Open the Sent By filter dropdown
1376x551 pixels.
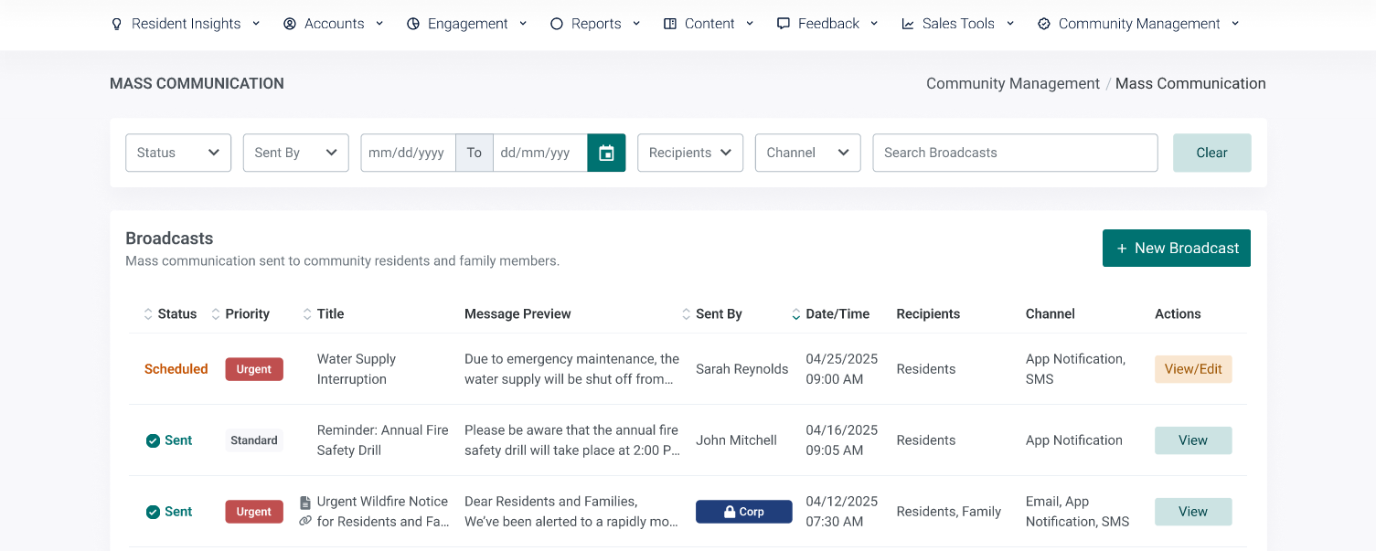(x=295, y=153)
